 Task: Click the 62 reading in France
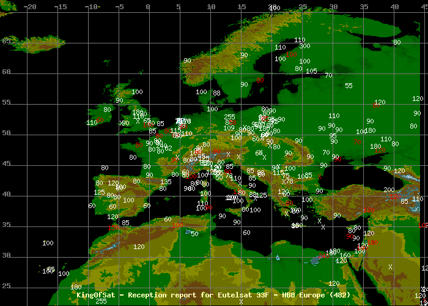point(168,148)
